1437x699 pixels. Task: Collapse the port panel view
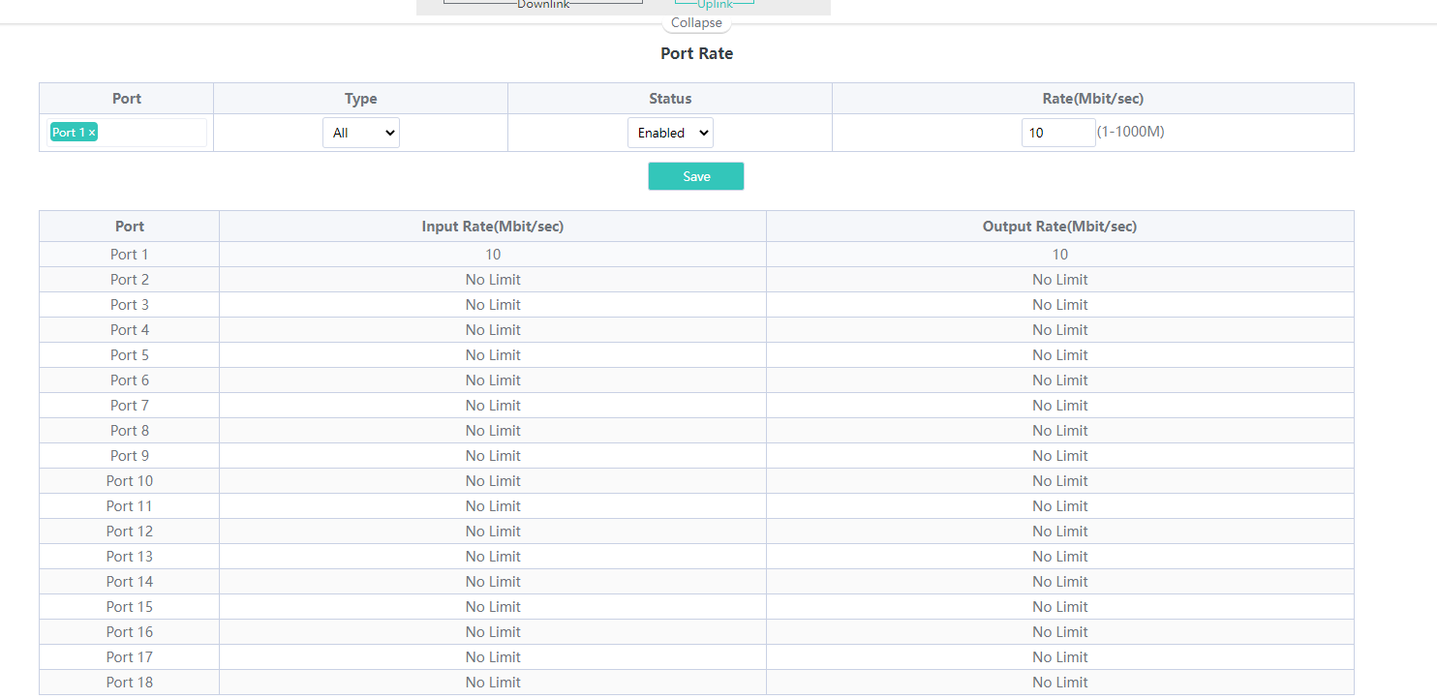pyautogui.click(x=696, y=23)
